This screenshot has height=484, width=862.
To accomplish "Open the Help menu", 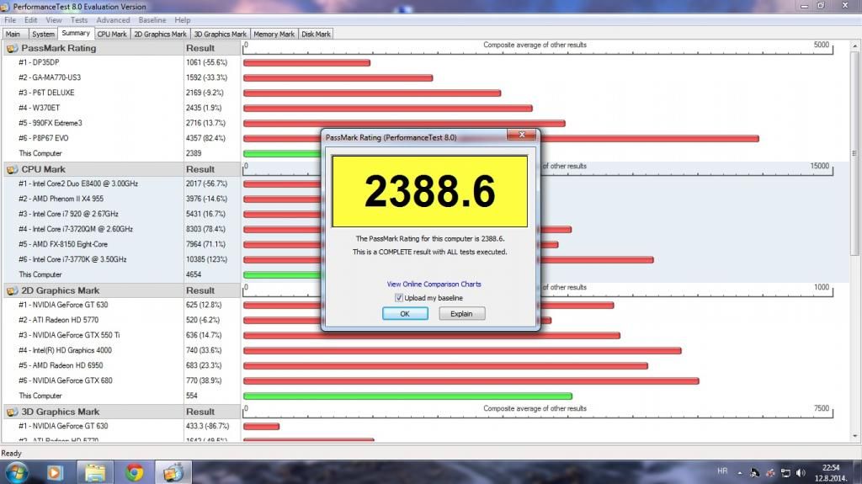I will tap(183, 20).
